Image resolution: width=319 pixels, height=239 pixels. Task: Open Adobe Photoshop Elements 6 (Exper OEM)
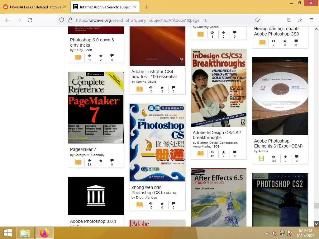[x=278, y=143]
